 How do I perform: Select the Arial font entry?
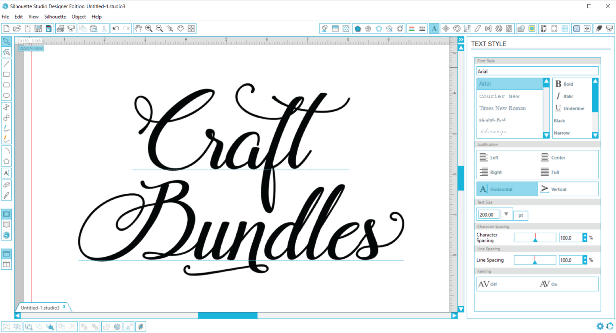tap(510, 84)
